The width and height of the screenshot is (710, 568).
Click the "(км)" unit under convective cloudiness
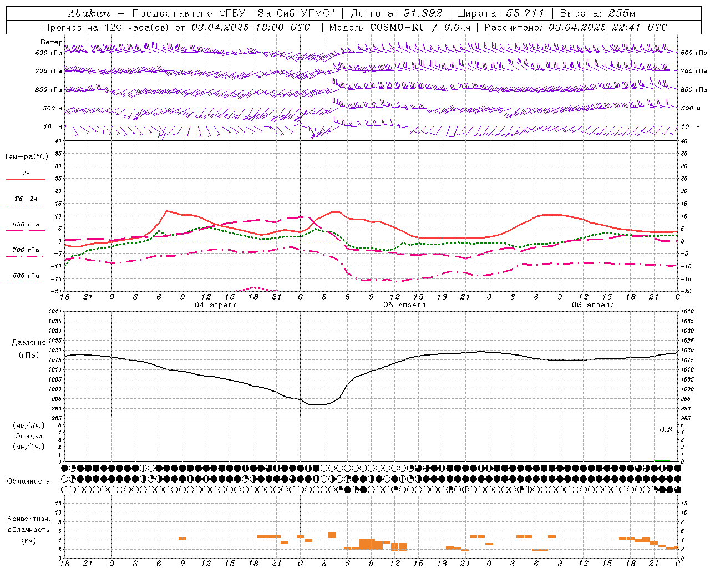(29, 540)
